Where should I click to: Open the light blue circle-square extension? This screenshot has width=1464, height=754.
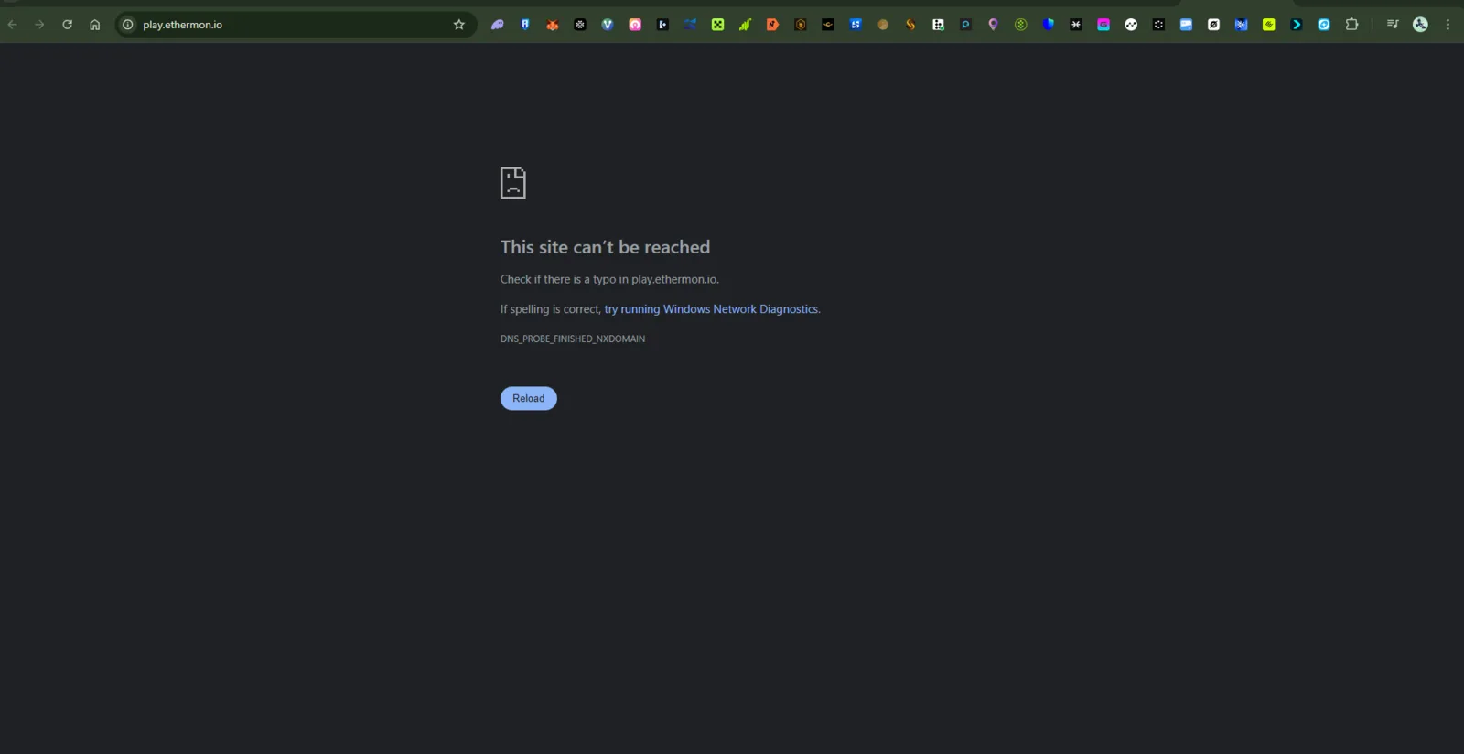coord(1324,25)
